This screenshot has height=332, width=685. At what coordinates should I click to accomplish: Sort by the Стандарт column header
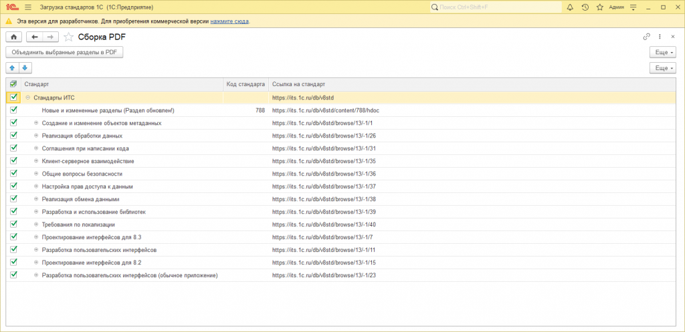[122, 84]
